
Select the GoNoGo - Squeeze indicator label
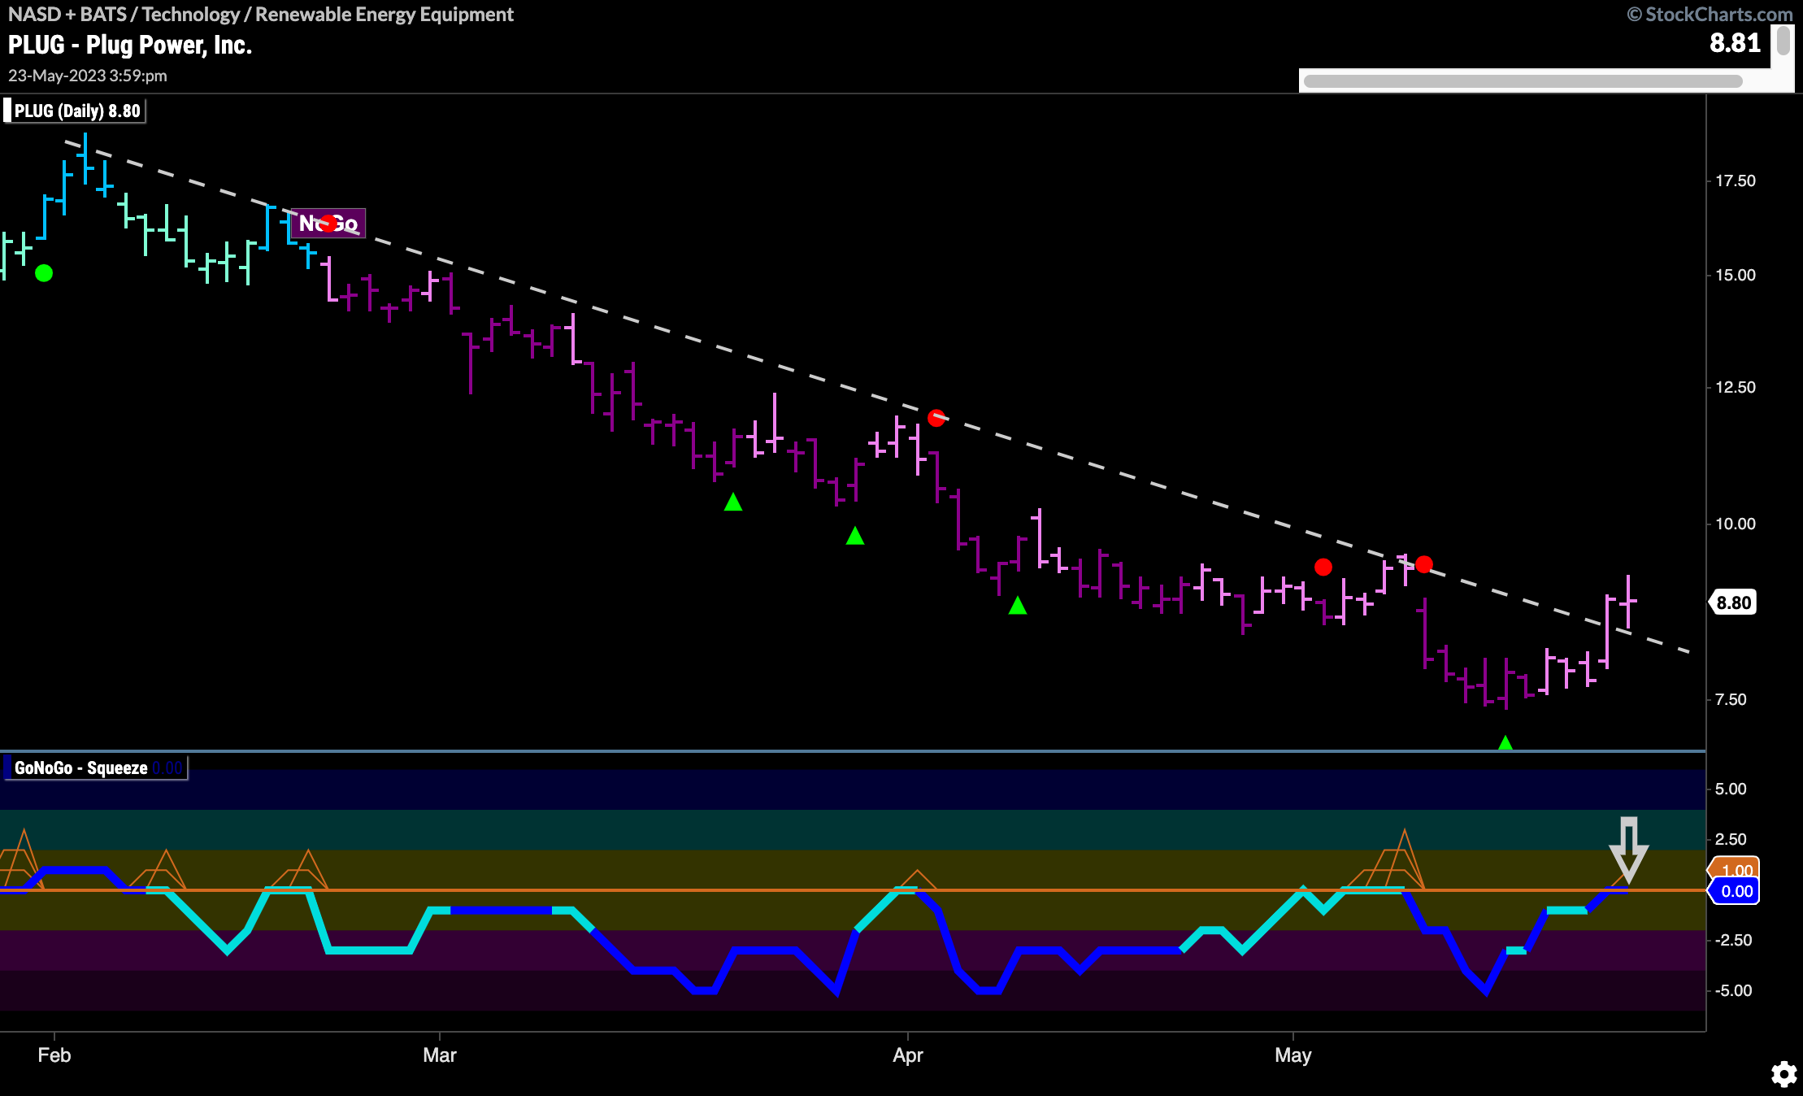click(x=95, y=768)
